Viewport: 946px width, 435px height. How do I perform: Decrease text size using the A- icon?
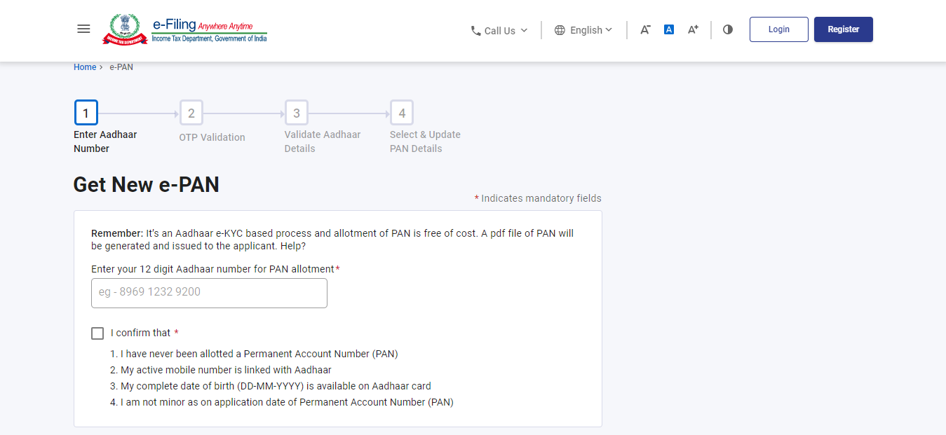point(644,29)
